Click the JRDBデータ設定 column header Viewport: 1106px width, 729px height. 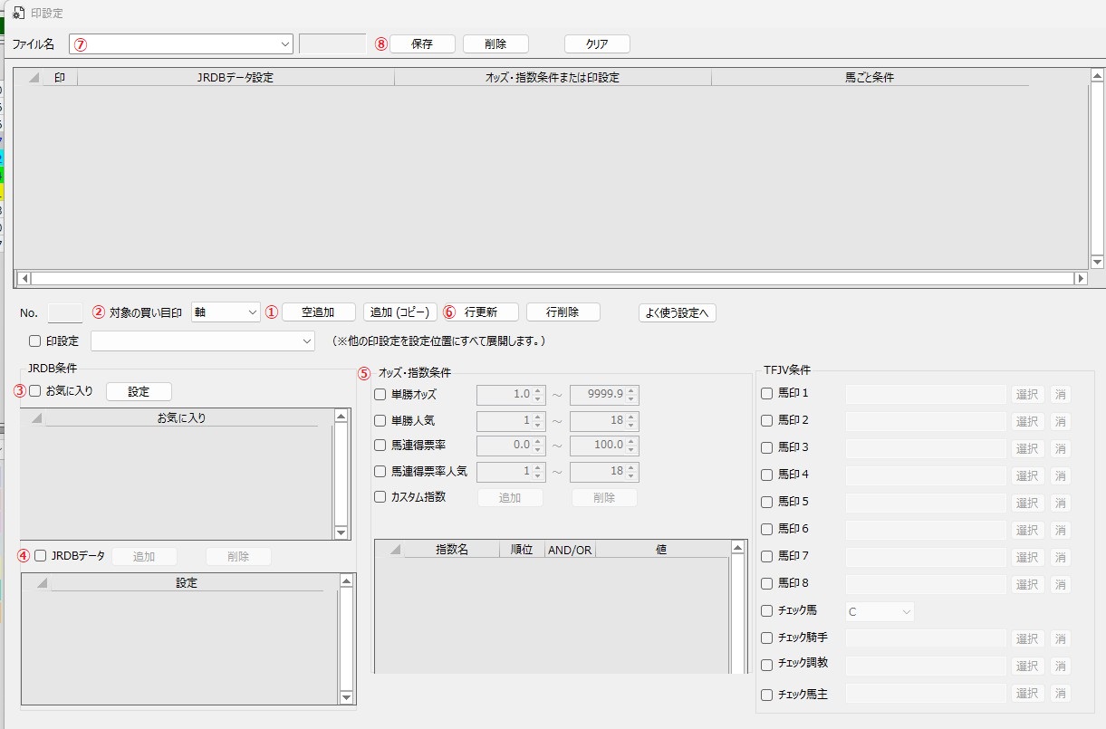click(x=236, y=78)
